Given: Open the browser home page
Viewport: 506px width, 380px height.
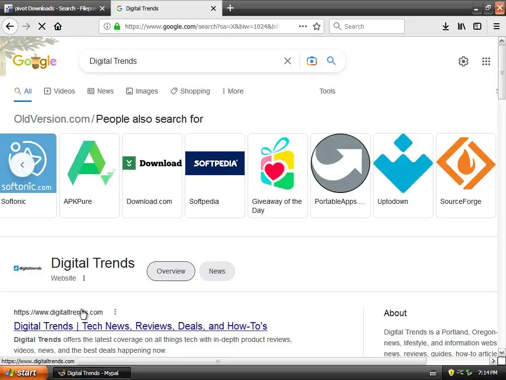Looking at the screenshot, I should coord(58,26).
